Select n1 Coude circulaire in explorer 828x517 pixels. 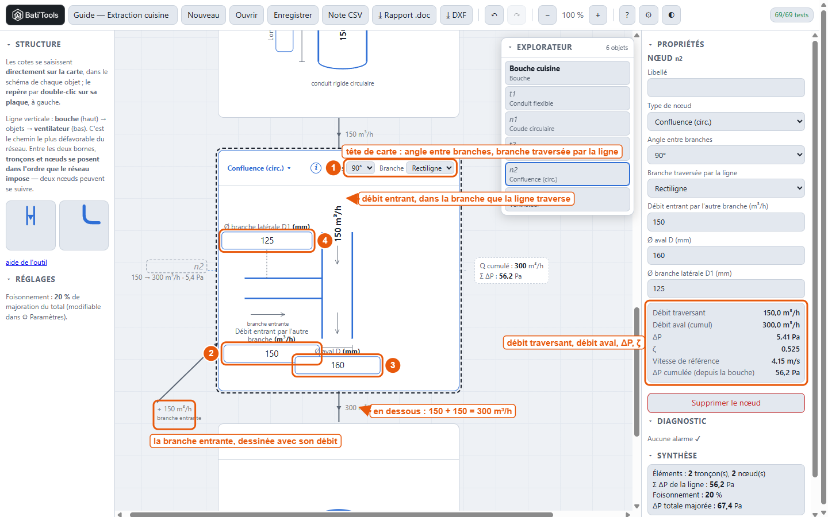[x=567, y=124]
